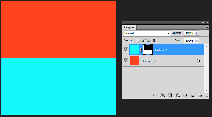The width and height of the screenshot is (212, 117).
Task: Open the Opacité slider arrow
Action: click(197, 33)
